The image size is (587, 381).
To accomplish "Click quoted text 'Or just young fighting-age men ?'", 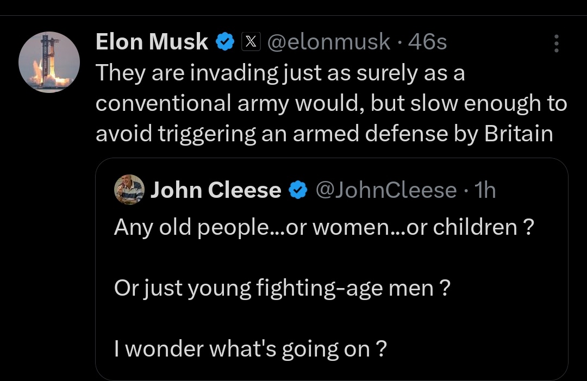I will click(282, 288).
